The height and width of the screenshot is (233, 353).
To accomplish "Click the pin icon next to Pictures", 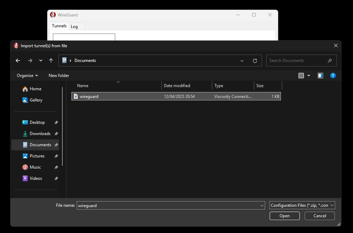I will [x=56, y=156].
